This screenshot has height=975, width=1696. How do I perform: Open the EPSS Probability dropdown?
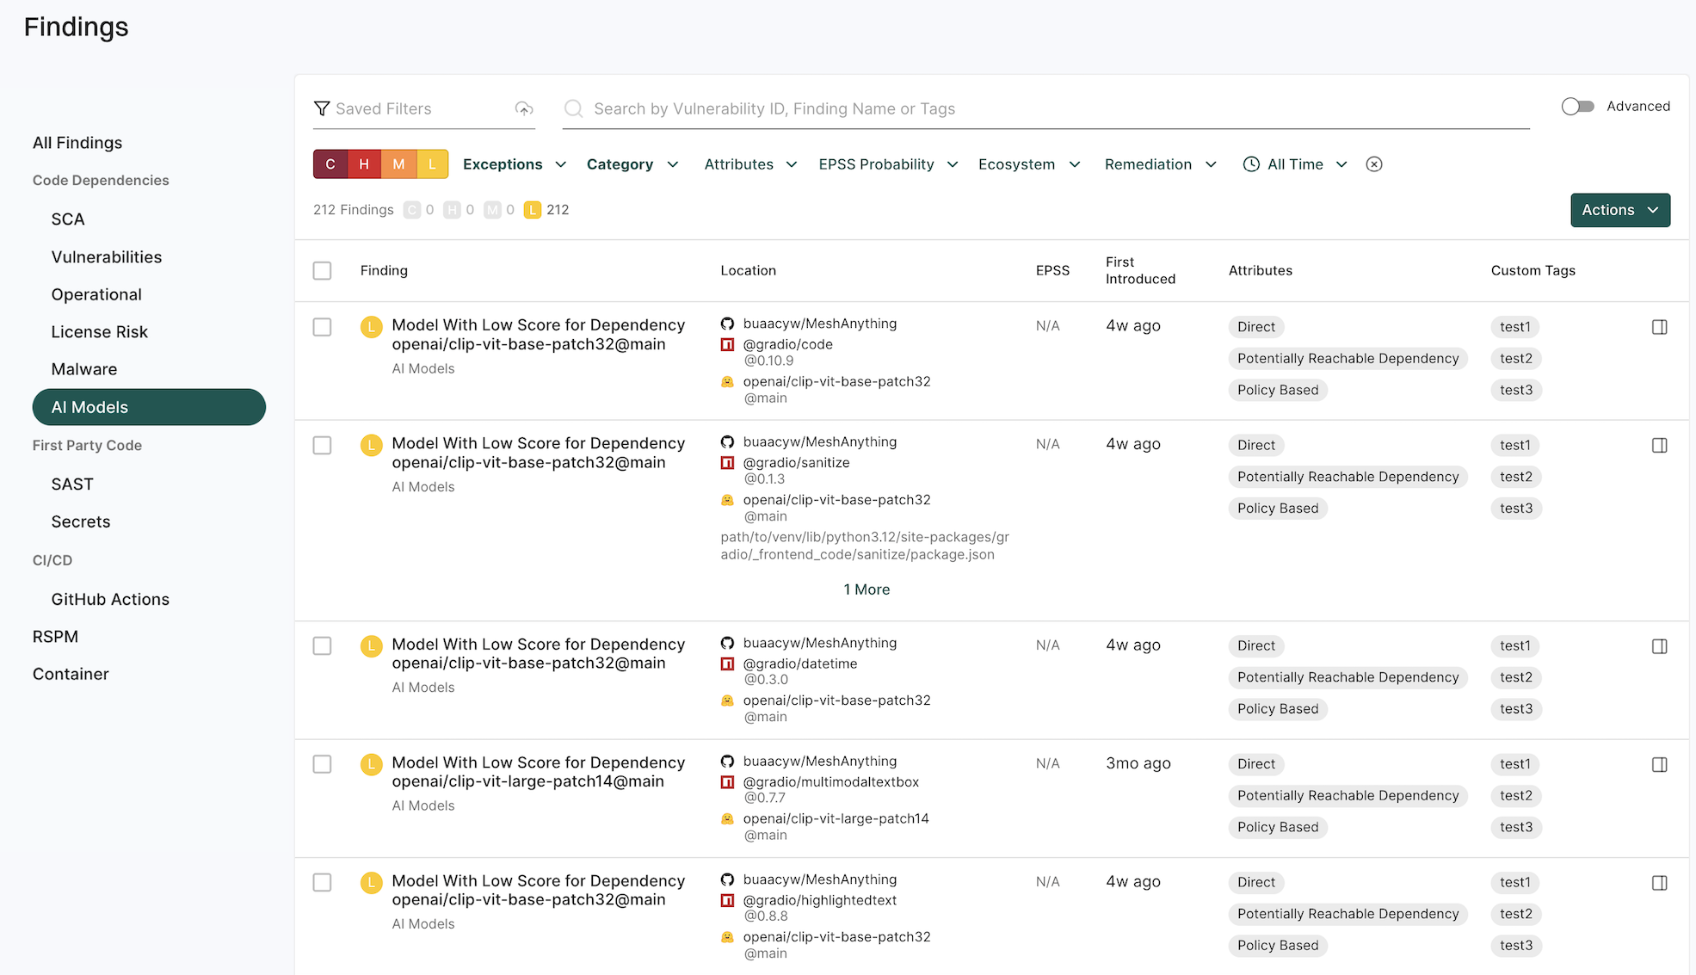pyautogui.click(x=888, y=164)
